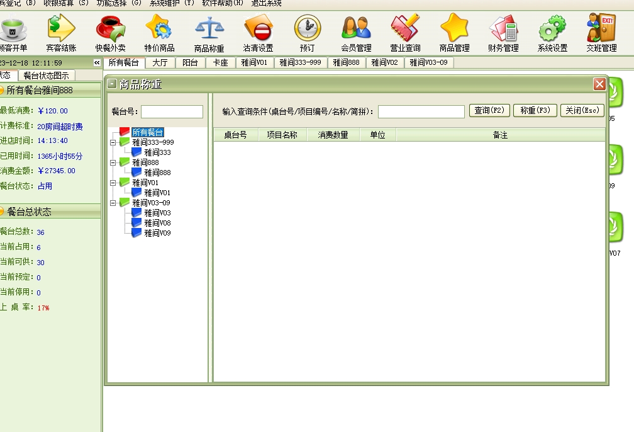Collapse the 雅间333-999 tree node

[x=113, y=143]
